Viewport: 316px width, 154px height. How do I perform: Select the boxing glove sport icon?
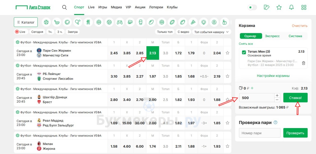(141, 22)
